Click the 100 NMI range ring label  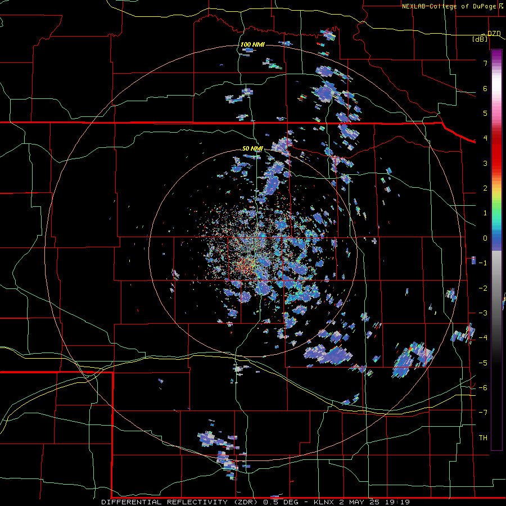point(252,44)
